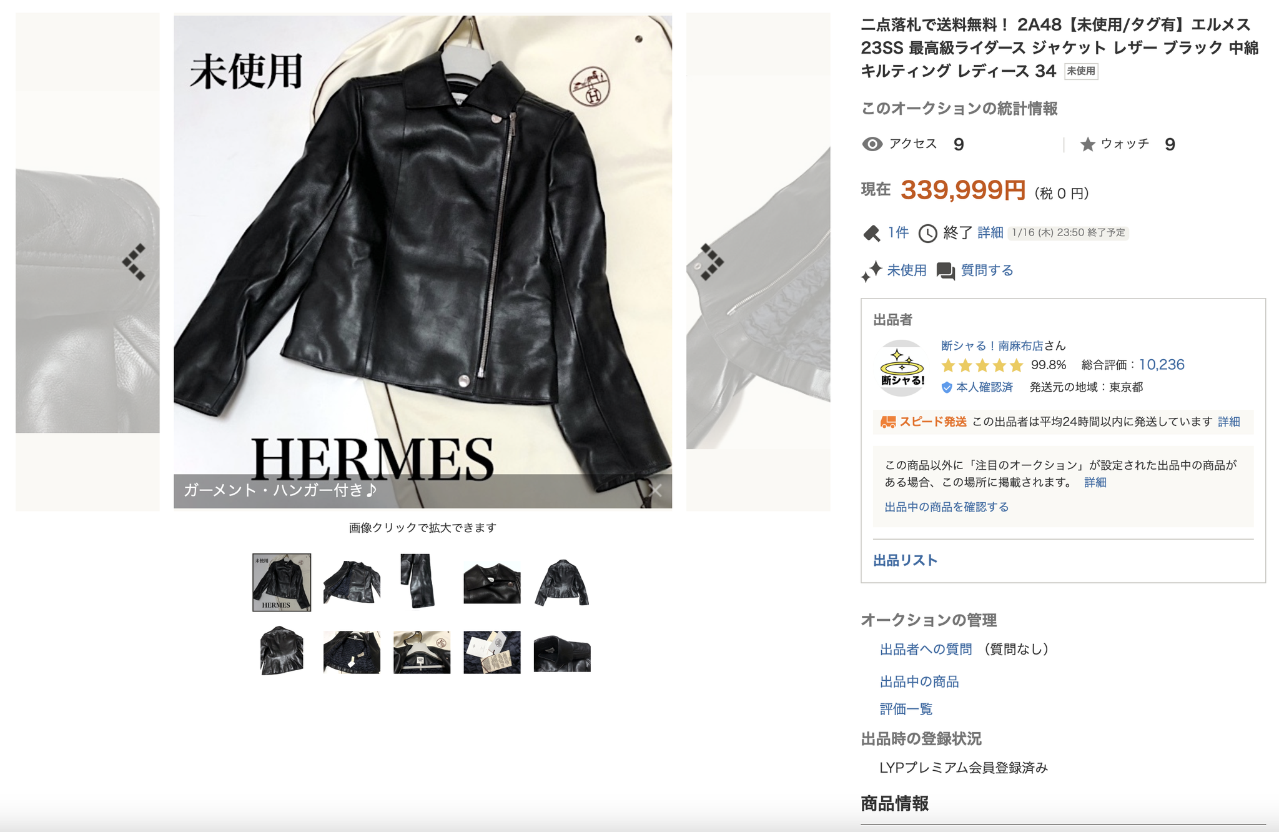Screen dimensions: 1279x832
Task: Show previous image with left arrow
Action: click(x=134, y=262)
